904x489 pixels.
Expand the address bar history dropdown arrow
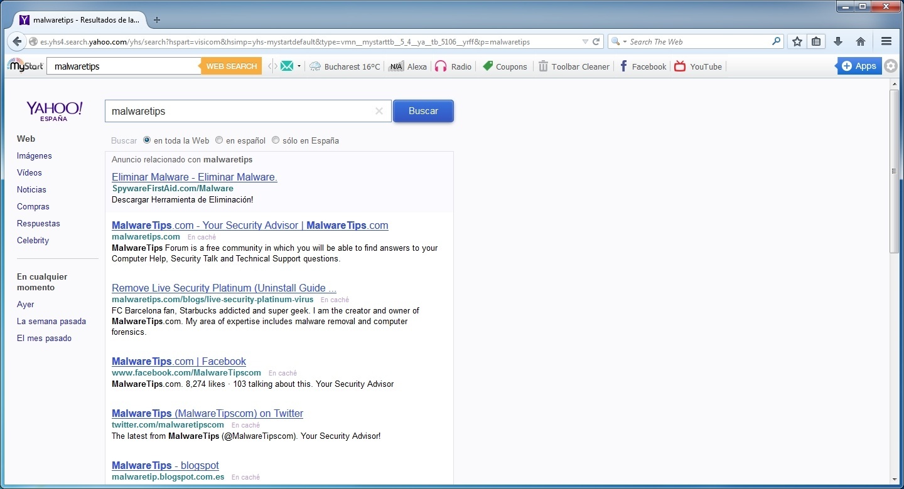585,42
